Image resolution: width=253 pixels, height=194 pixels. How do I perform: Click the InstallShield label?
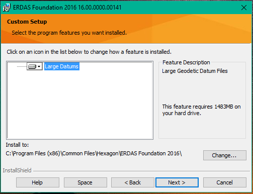(x=17, y=170)
